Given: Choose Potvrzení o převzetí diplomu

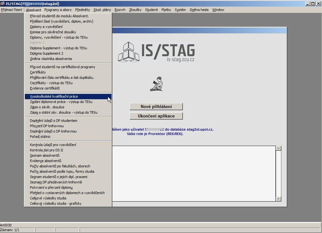Looking at the screenshot, I should click(68, 187).
